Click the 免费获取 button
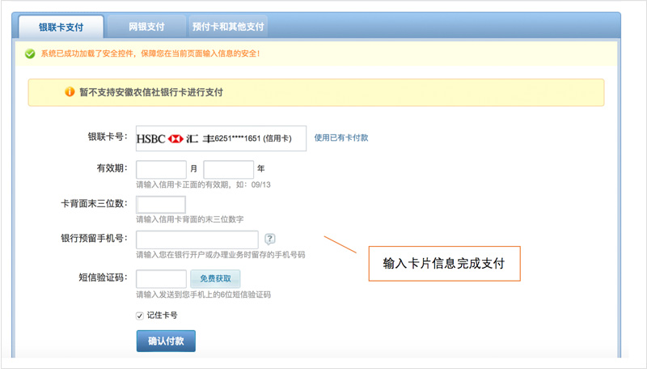This screenshot has height=369, width=647. click(x=215, y=278)
